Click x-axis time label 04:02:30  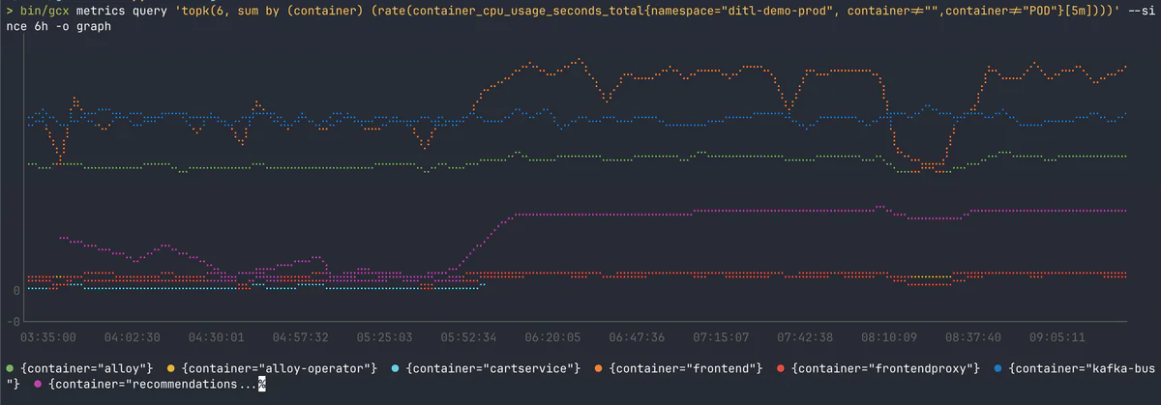(133, 337)
